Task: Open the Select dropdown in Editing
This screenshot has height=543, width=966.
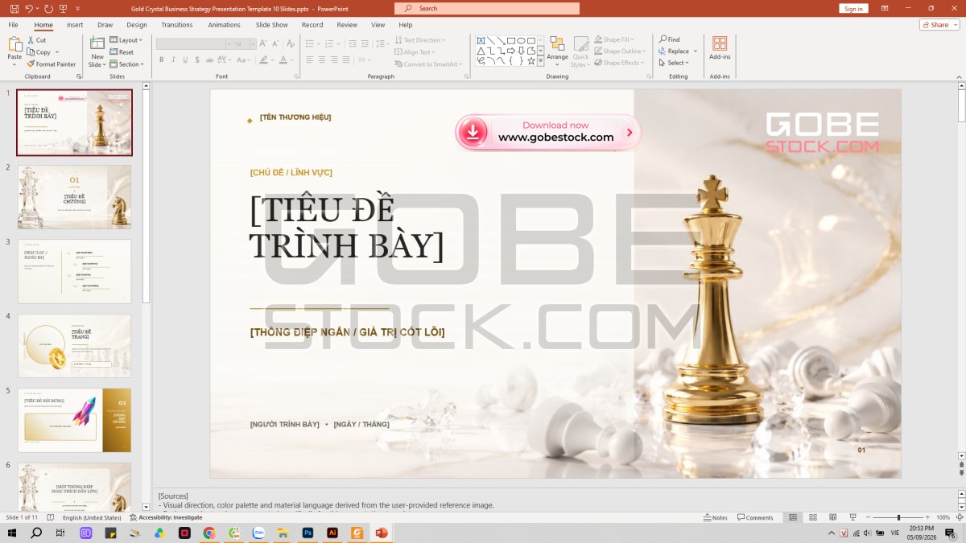Action: (x=675, y=63)
